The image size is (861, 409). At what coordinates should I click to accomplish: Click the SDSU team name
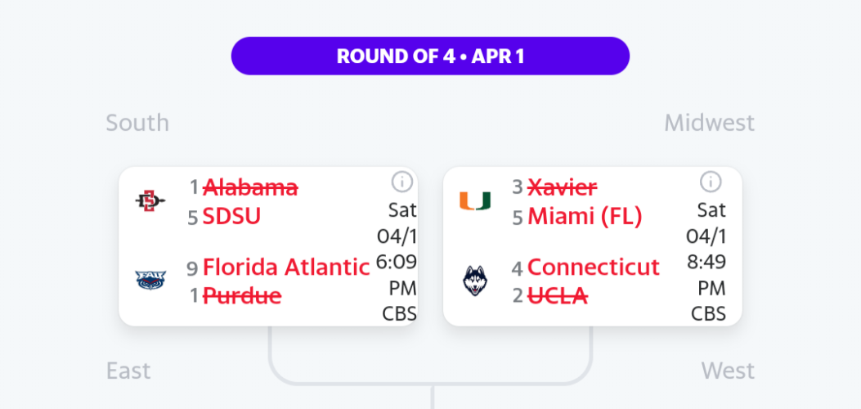pos(231,217)
